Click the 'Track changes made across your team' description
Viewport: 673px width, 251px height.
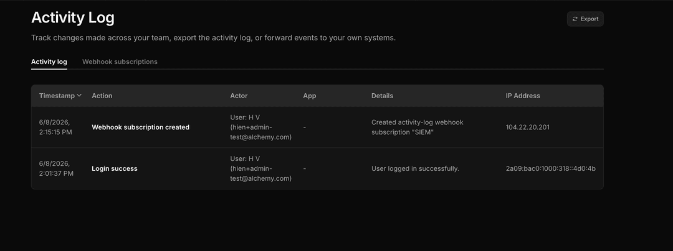tap(213, 38)
